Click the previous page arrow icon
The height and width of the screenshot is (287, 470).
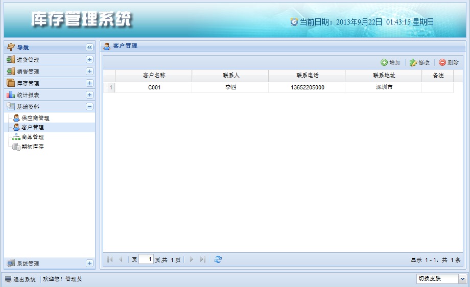tap(121, 259)
